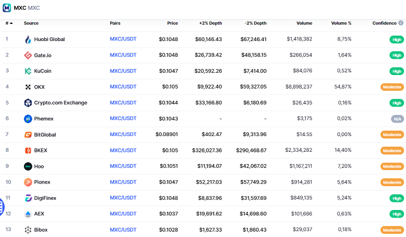
Task: Click the Huobi Global exchange icon
Action: [28, 39]
